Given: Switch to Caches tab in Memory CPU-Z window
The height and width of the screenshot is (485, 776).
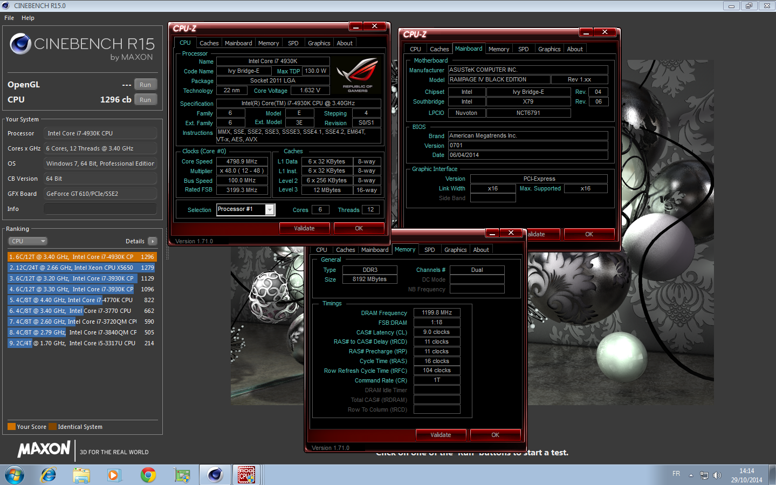Looking at the screenshot, I should pyautogui.click(x=346, y=250).
